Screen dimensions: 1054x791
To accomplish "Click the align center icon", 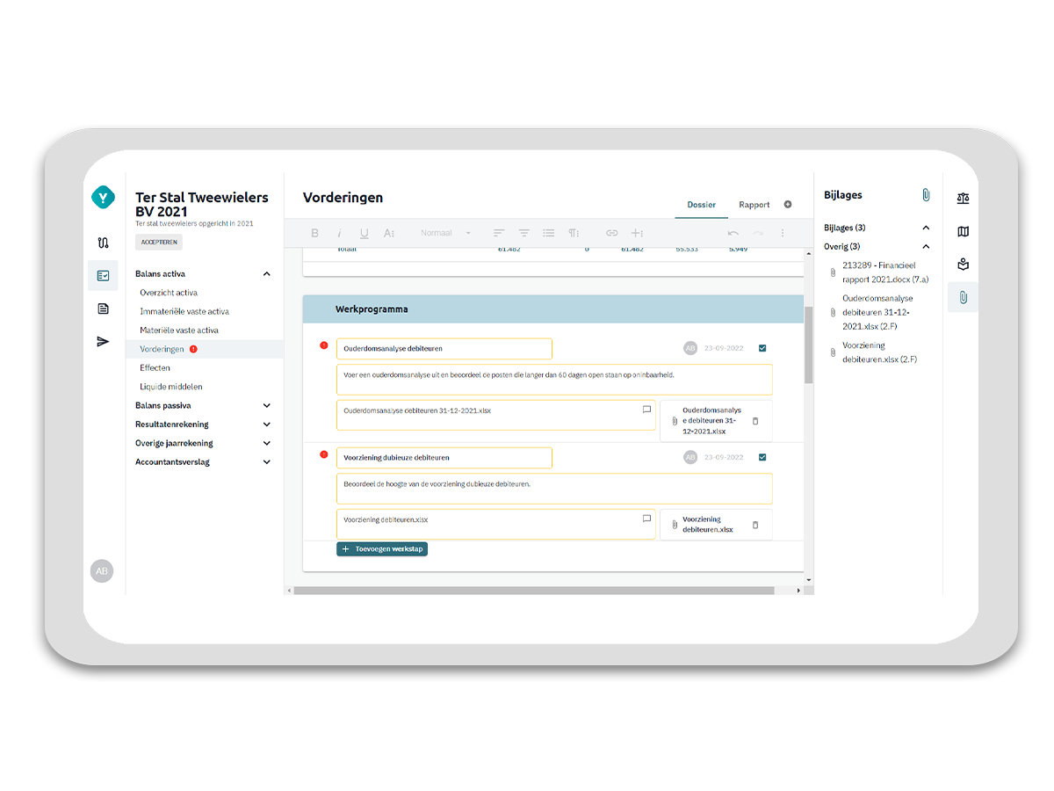I will [x=523, y=233].
